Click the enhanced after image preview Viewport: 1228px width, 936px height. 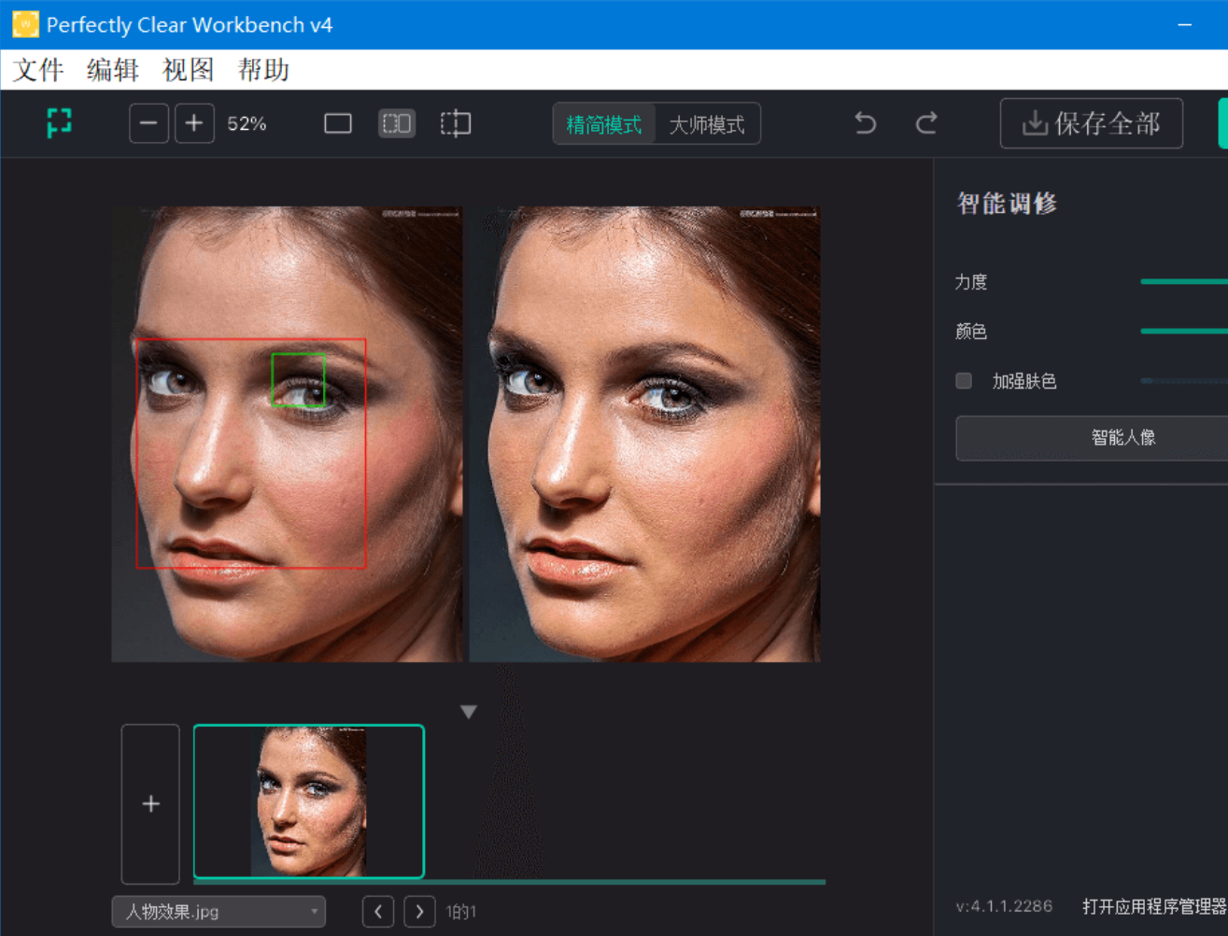[x=645, y=434]
